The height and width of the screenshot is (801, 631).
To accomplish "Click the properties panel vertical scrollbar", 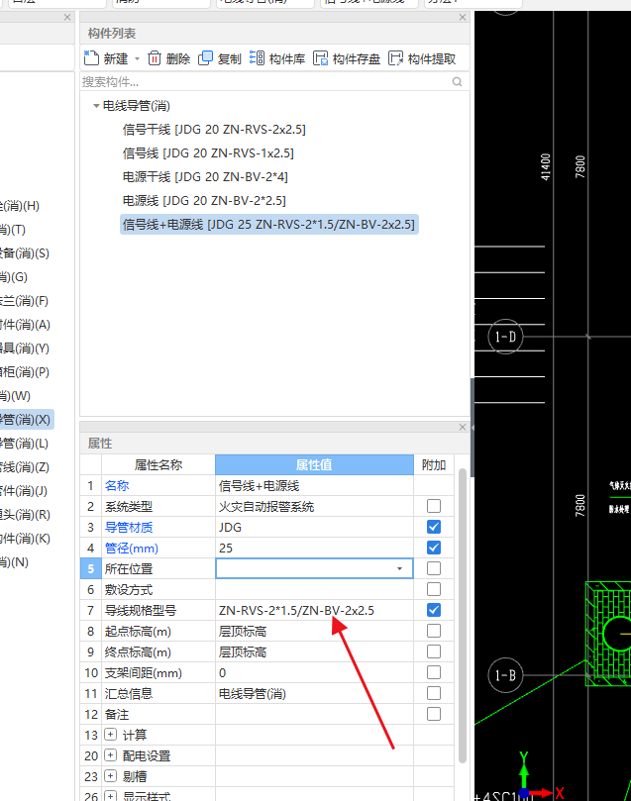I will [x=462, y=616].
